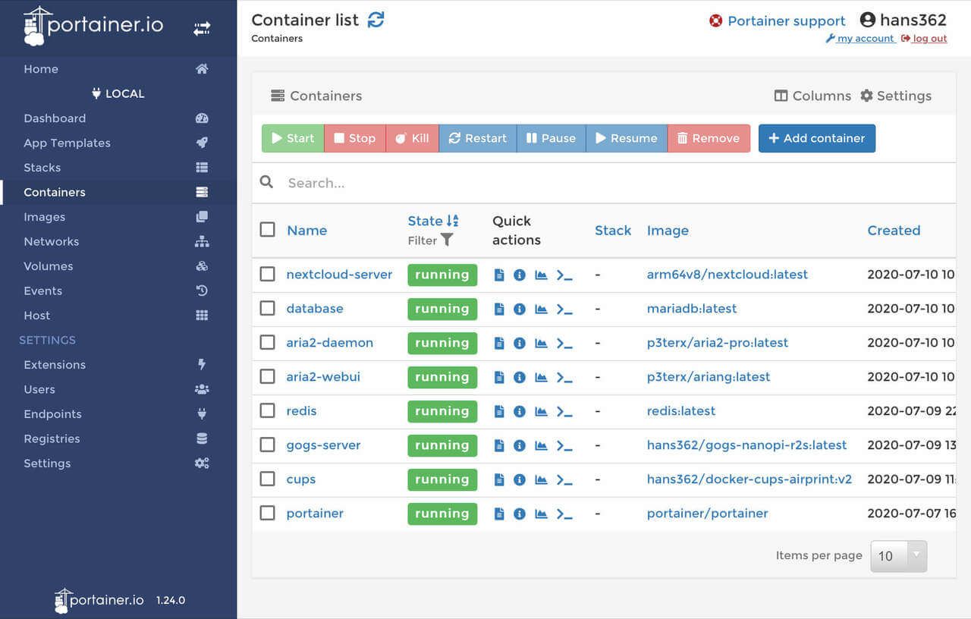Viewport: 971px width, 619px height.
Task: Sort containers by Stack column
Action: point(613,231)
